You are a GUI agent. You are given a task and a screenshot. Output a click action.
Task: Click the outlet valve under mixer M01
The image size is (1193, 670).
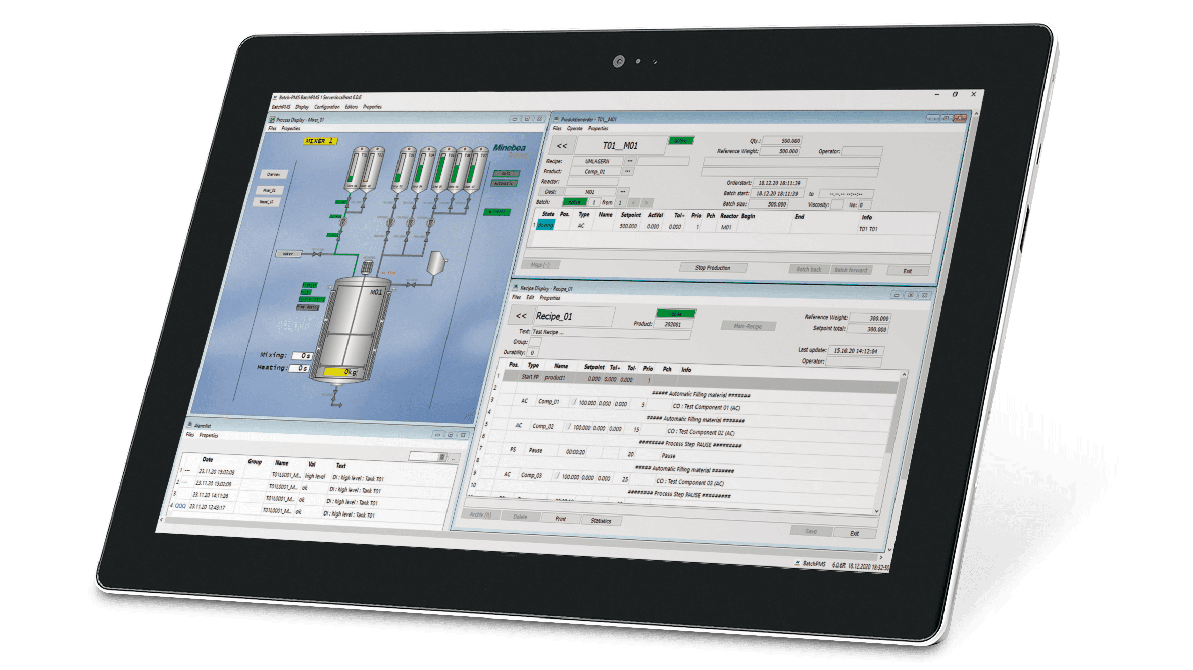[334, 395]
